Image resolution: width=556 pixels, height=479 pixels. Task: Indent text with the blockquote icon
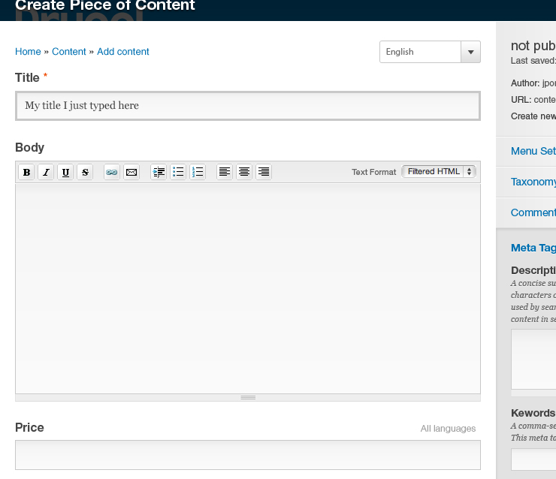(159, 172)
